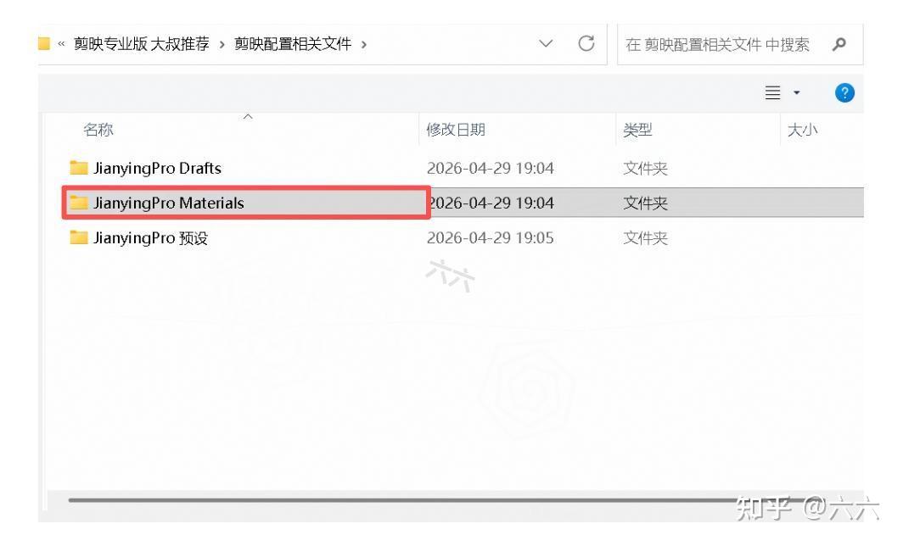
Task: Expand arrow after 剪映配置相关文件 breadcrumb
Action: 363,44
